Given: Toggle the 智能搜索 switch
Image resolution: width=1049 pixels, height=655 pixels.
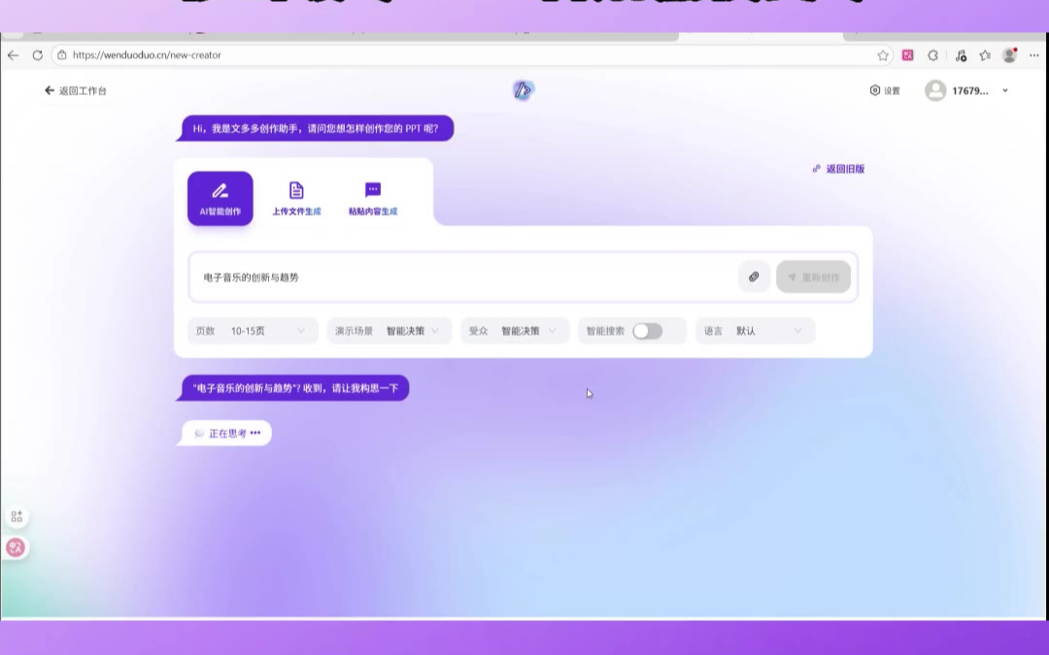Looking at the screenshot, I should pos(647,331).
